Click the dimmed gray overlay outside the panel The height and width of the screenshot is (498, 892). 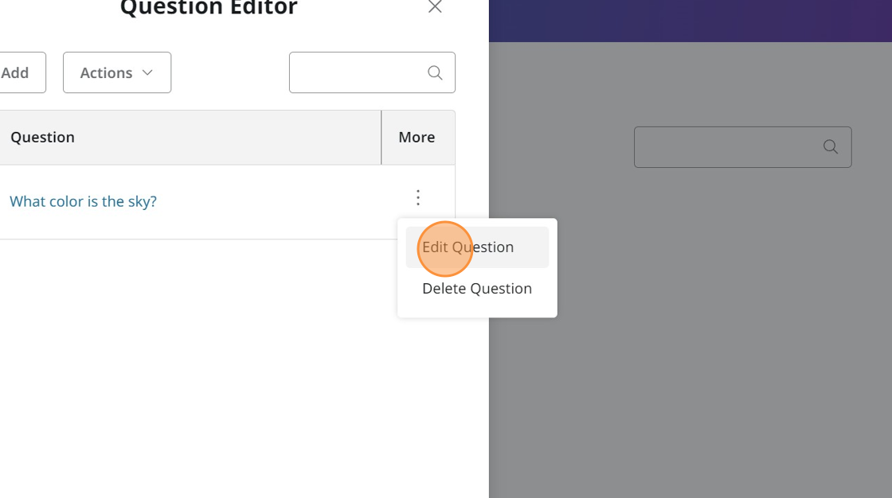click(x=685, y=334)
